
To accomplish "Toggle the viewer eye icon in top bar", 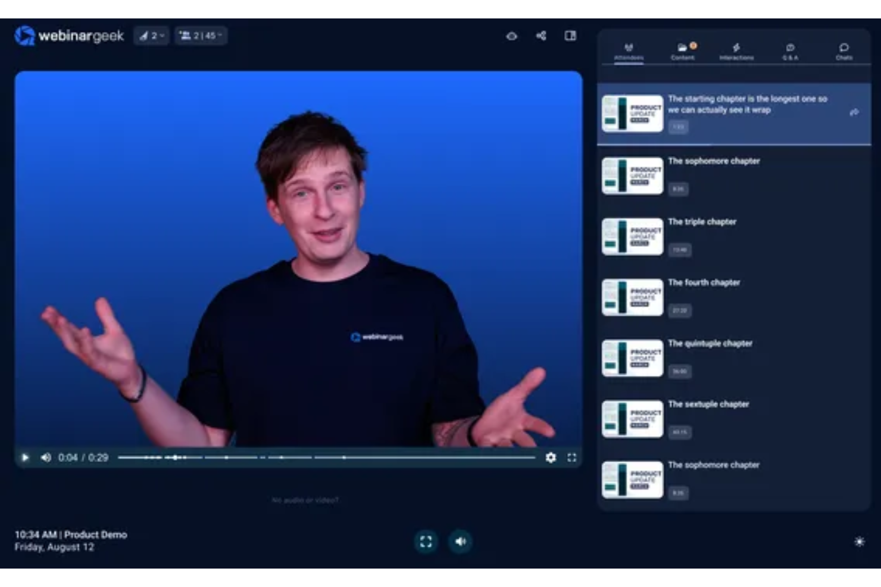I will (511, 36).
